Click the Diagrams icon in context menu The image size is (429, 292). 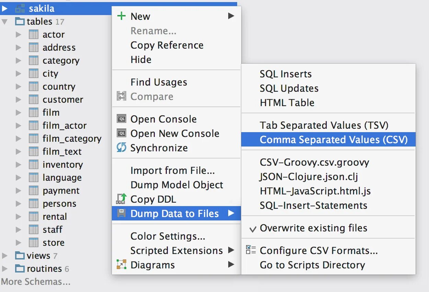(121, 265)
